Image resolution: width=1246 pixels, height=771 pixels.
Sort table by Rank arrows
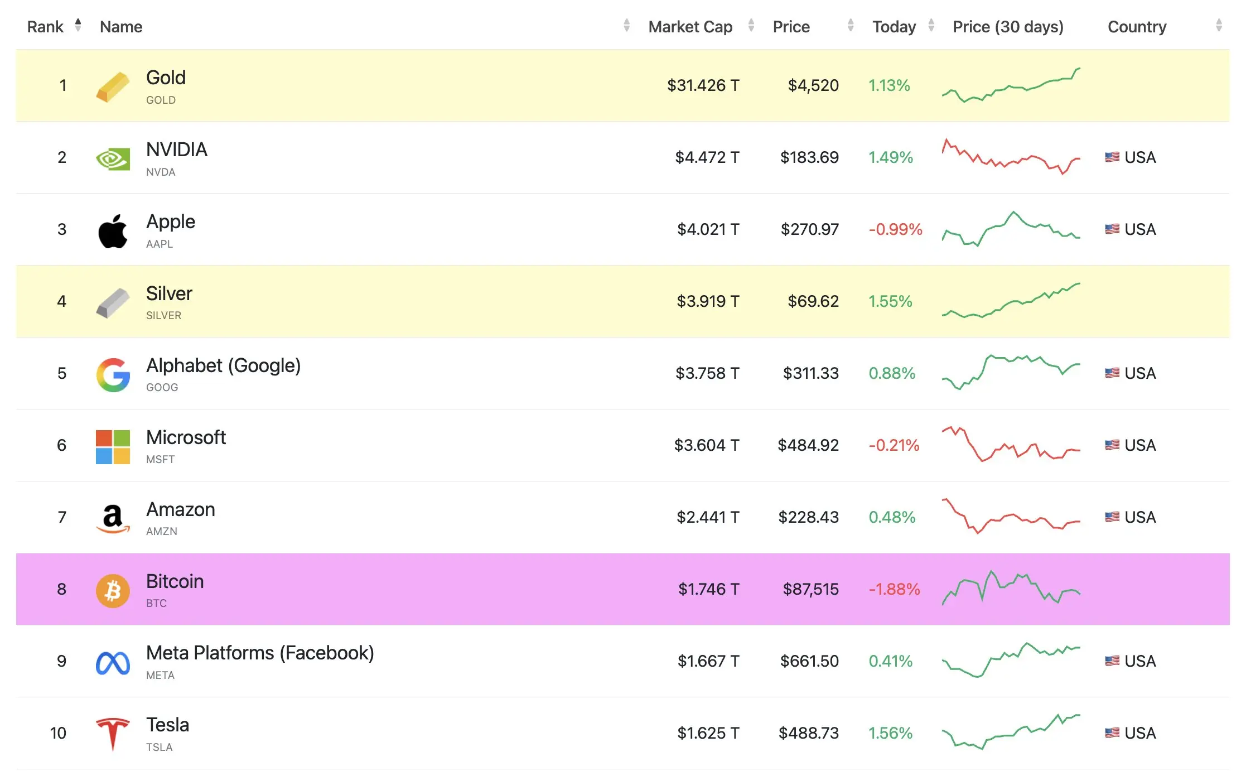pos(78,25)
